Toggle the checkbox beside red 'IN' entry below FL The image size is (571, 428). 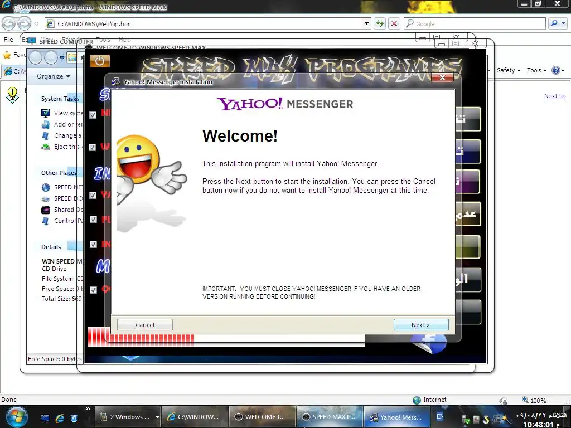[93, 244]
